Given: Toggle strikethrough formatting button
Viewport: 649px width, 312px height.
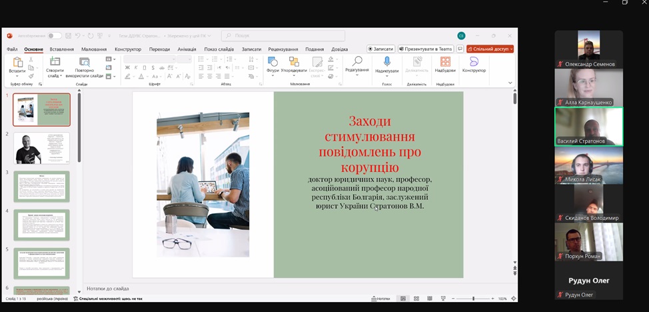Looking at the screenshot, I should point(161,67).
